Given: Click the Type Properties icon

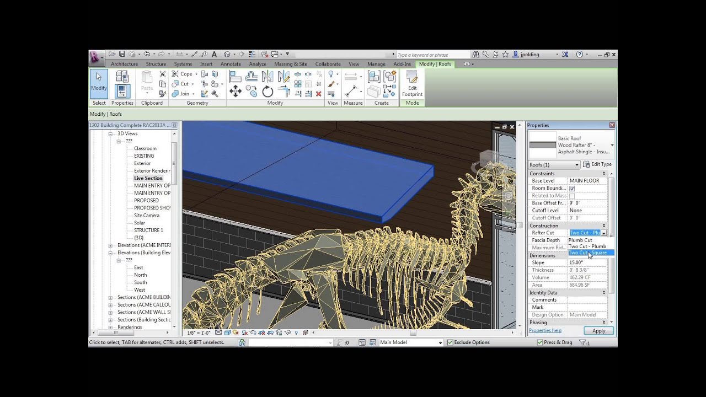Looking at the screenshot, I should [x=122, y=77].
